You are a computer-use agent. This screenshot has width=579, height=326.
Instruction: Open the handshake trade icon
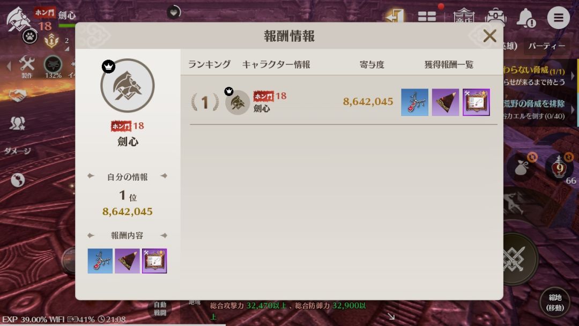17,95
